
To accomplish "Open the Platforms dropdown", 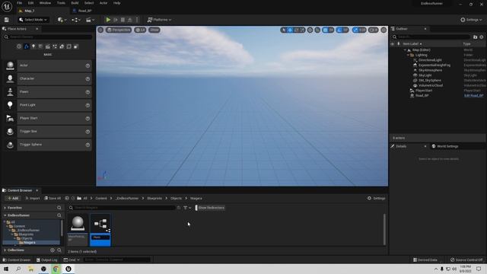I will (x=159, y=20).
